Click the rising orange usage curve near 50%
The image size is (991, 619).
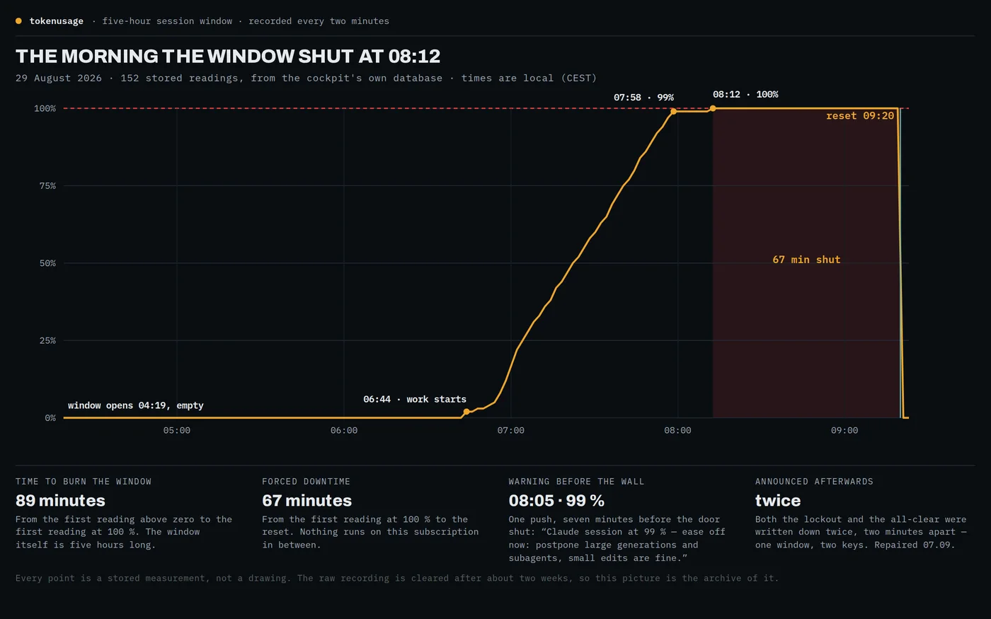click(574, 262)
